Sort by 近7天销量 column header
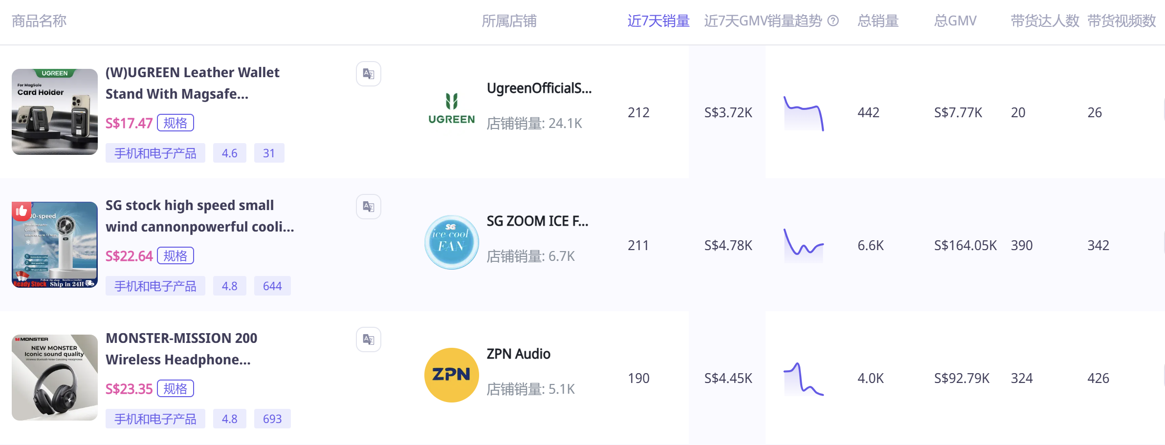This screenshot has height=445, width=1165. click(658, 21)
